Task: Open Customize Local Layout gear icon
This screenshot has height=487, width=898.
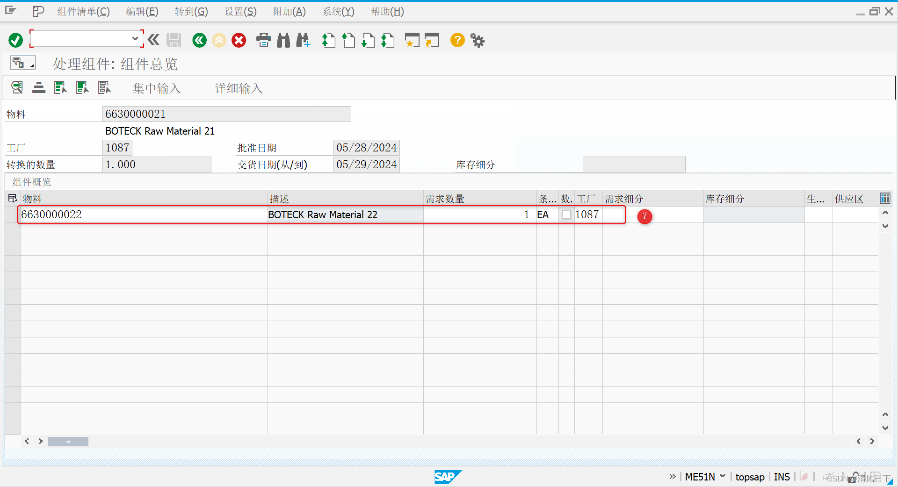Action: [x=477, y=40]
